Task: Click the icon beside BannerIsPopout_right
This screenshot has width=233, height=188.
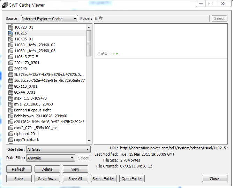Action: coord(11,110)
